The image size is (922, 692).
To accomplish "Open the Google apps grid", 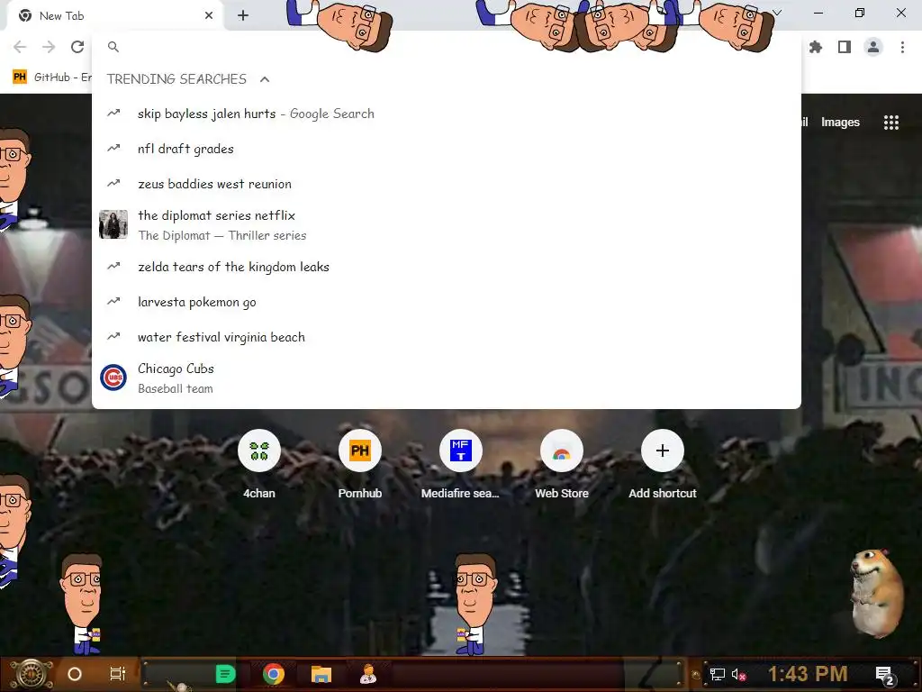I will click(891, 123).
